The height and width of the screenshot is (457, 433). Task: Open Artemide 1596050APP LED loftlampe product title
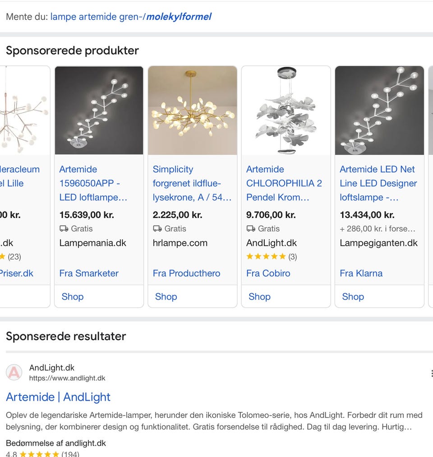click(x=93, y=183)
